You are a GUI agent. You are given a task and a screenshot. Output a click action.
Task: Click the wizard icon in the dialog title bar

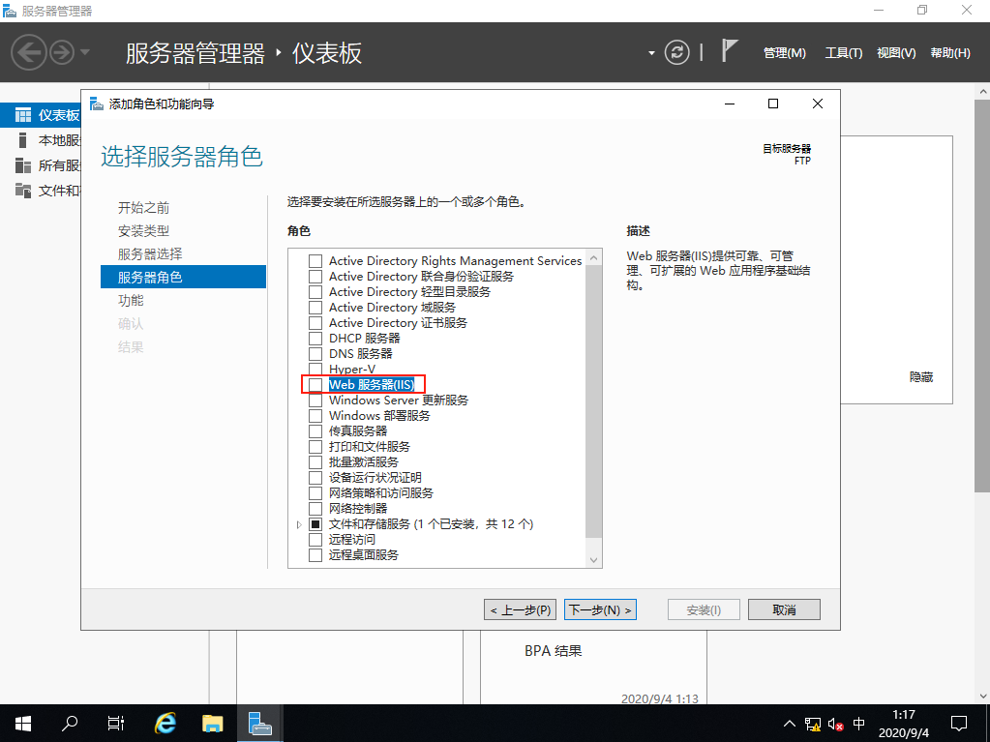coord(96,104)
